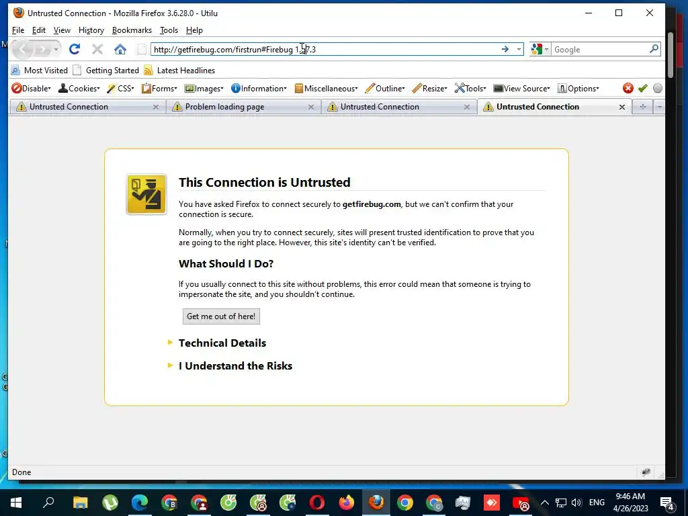Click the URL address field
The image size is (688, 516).
tap(325, 49)
